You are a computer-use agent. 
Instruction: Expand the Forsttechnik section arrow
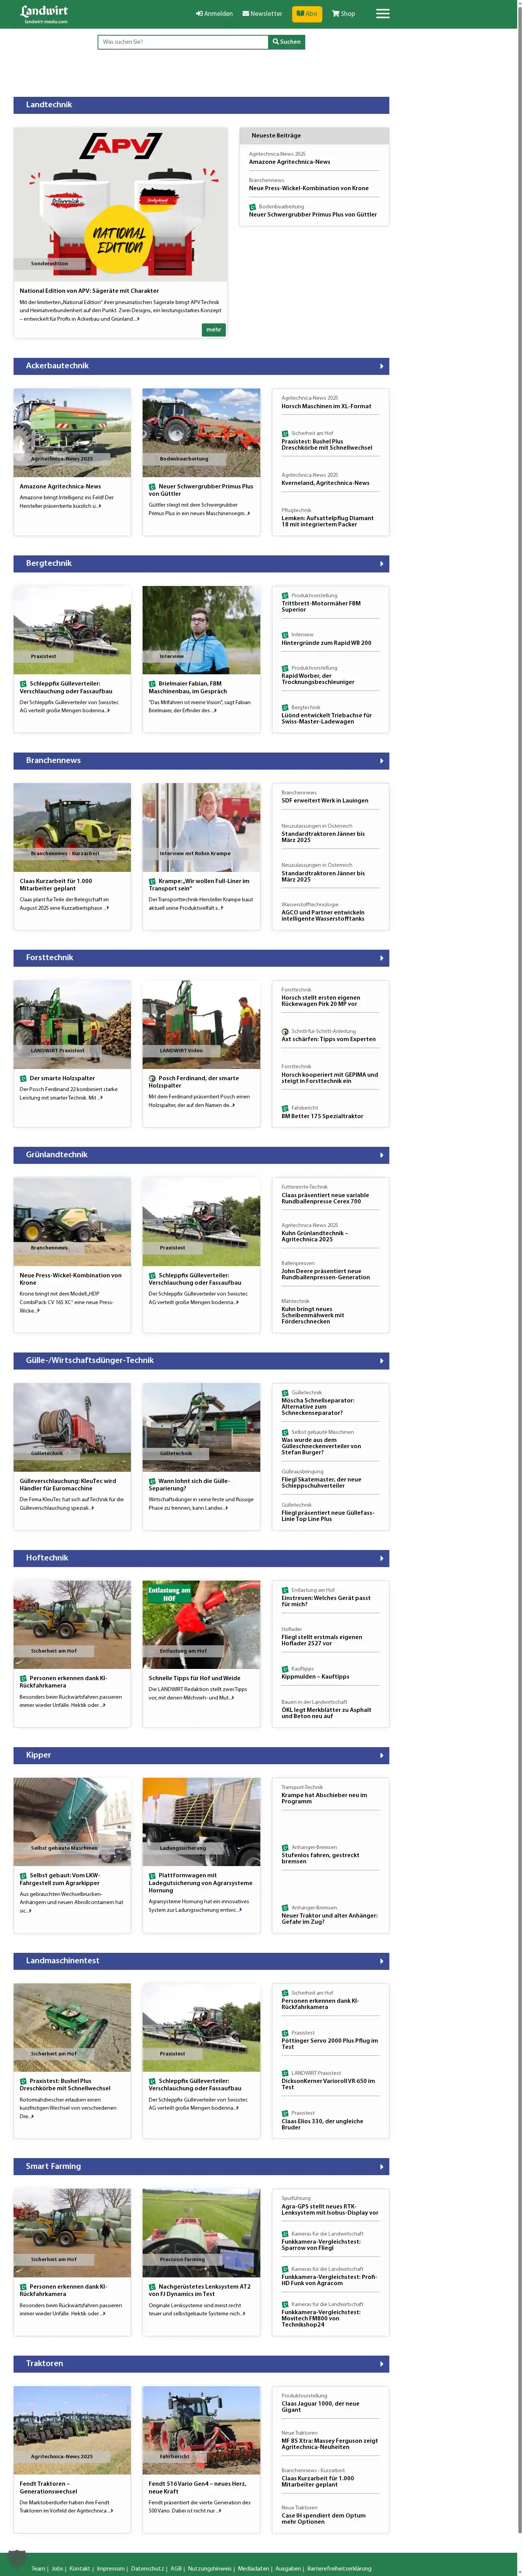coord(381,958)
